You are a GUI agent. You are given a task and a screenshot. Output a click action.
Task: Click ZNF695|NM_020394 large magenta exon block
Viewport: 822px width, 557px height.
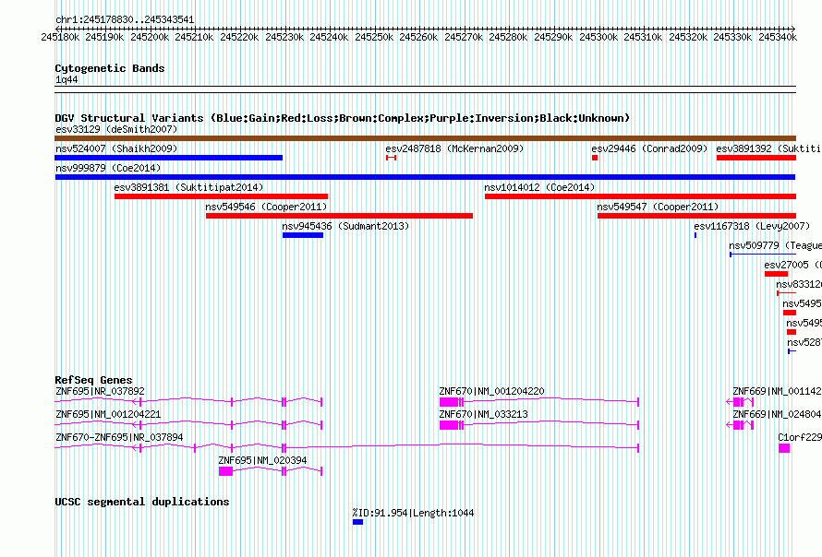[x=226, y=471]
